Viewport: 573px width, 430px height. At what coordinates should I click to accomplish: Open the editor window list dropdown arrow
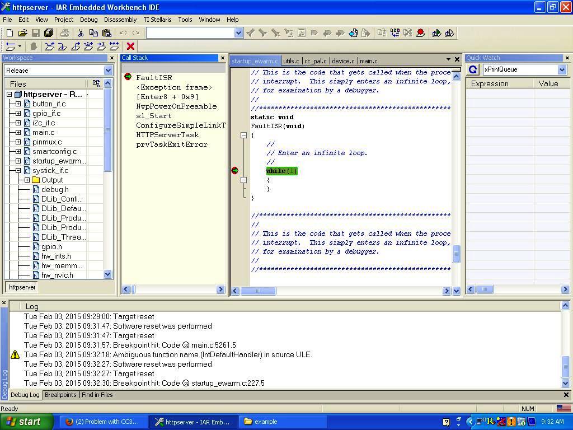448,59
